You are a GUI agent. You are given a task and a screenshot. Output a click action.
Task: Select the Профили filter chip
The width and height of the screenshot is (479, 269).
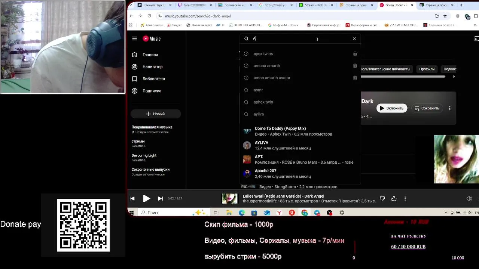click(x=427, y=69)
